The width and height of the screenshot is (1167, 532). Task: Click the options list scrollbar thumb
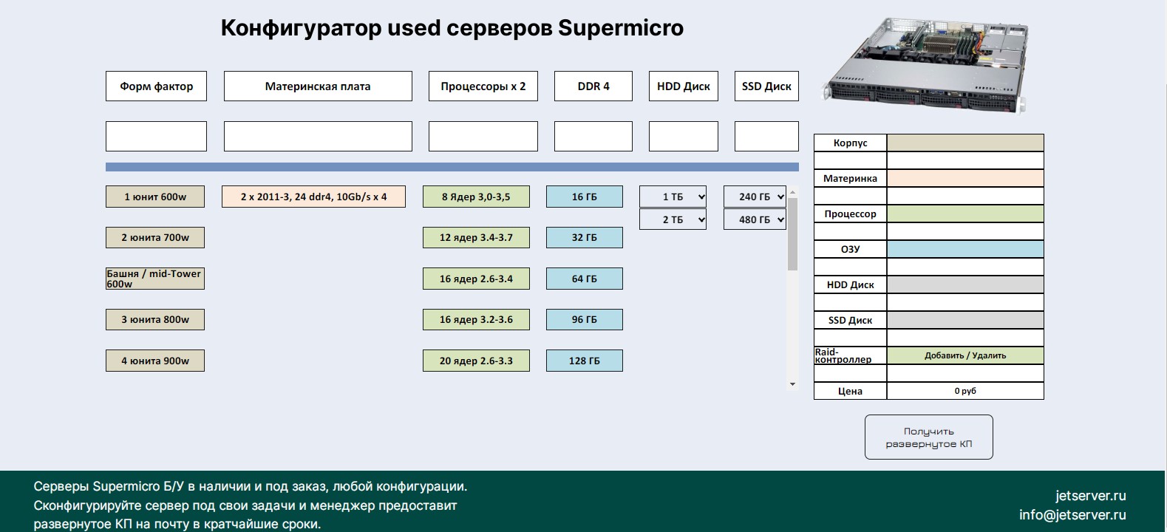[x=792, y=233]
